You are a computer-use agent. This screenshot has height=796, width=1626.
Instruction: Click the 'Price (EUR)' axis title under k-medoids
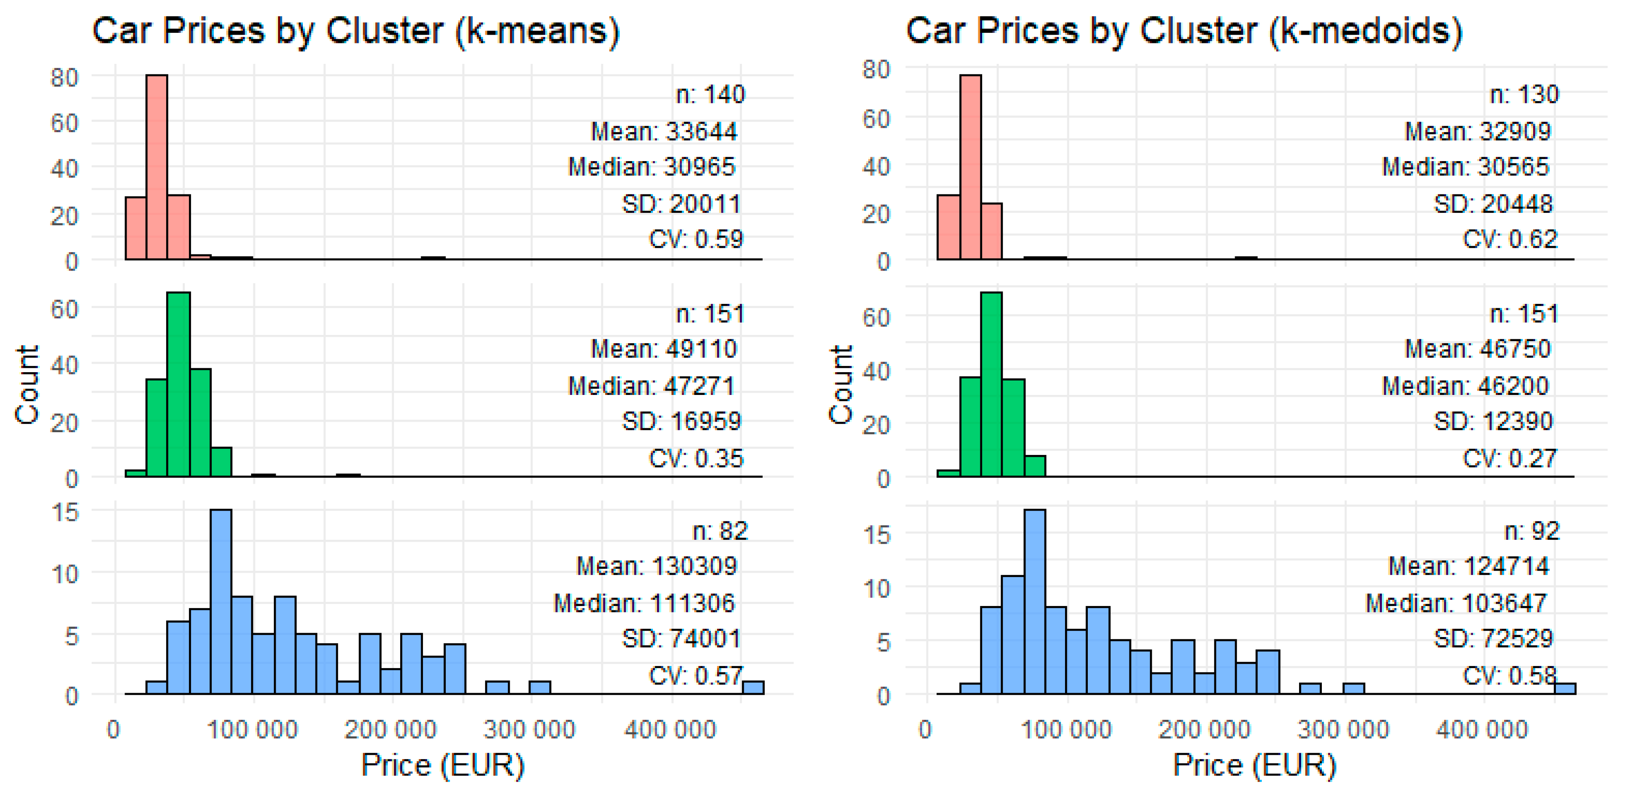coord(1254,765)
